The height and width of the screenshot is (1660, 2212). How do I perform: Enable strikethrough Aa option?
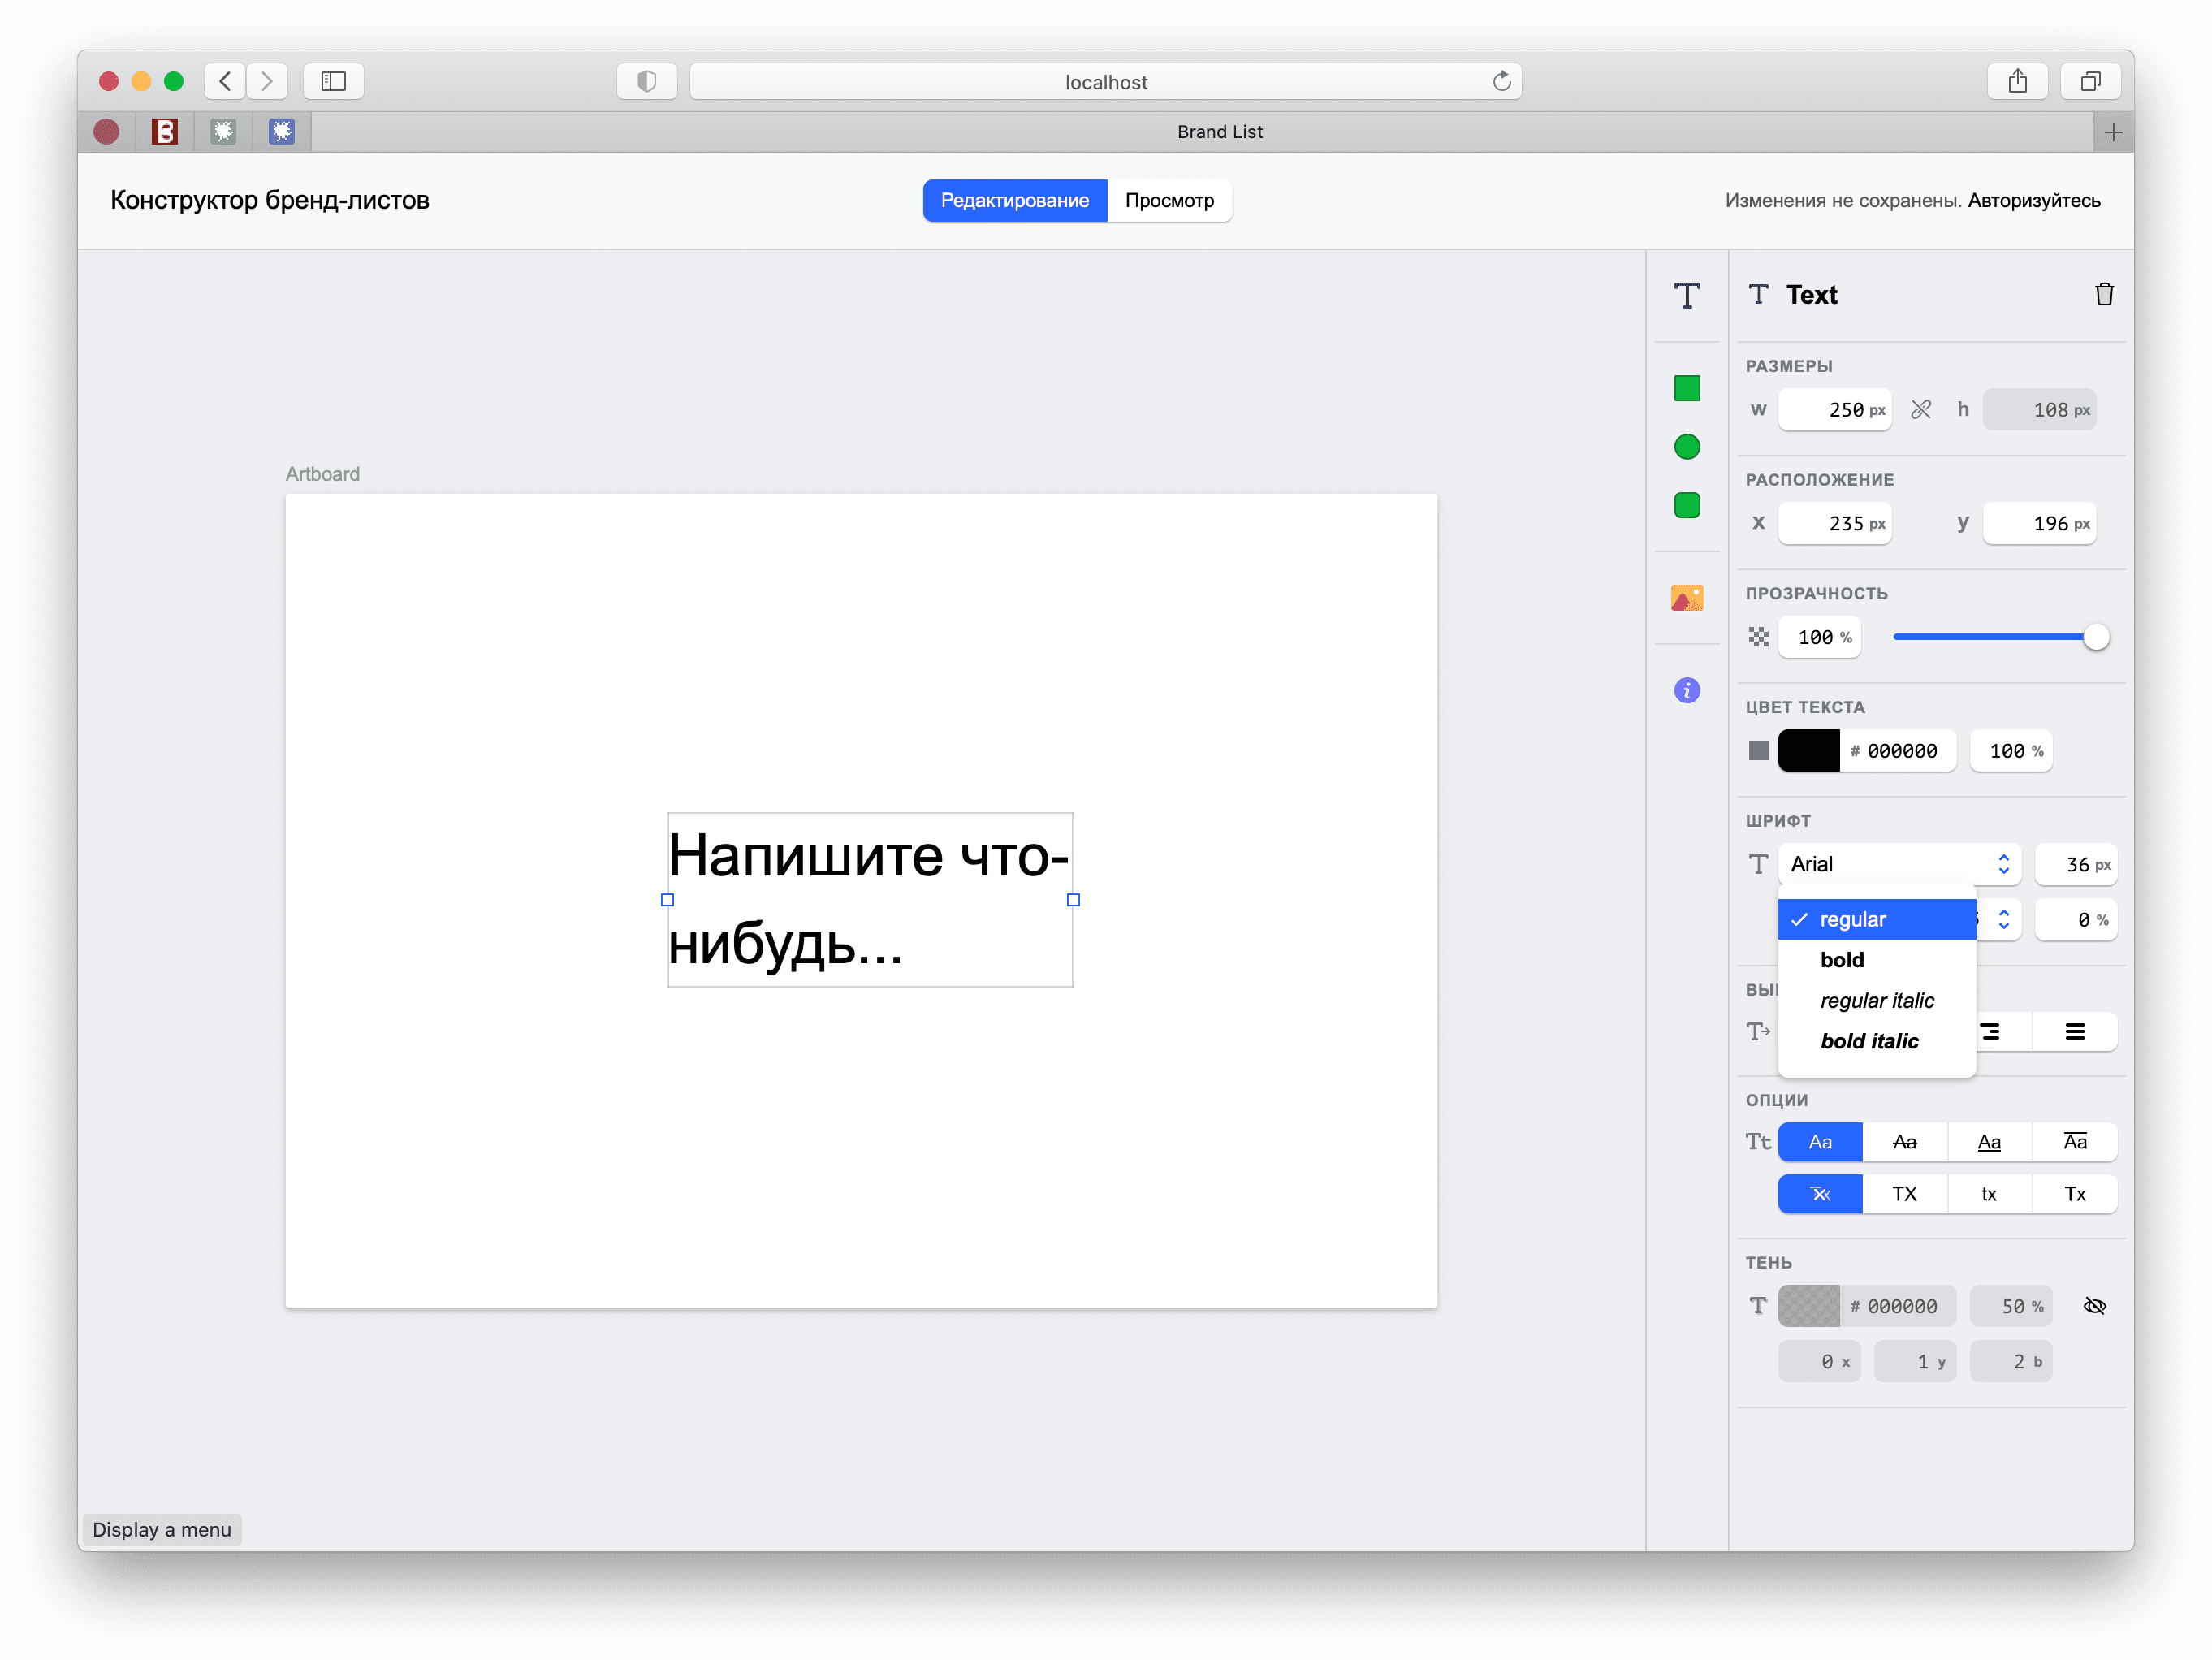[1904, 1141]
